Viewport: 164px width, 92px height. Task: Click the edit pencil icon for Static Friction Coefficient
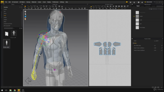pyautogui.click(x=162, y=48)
